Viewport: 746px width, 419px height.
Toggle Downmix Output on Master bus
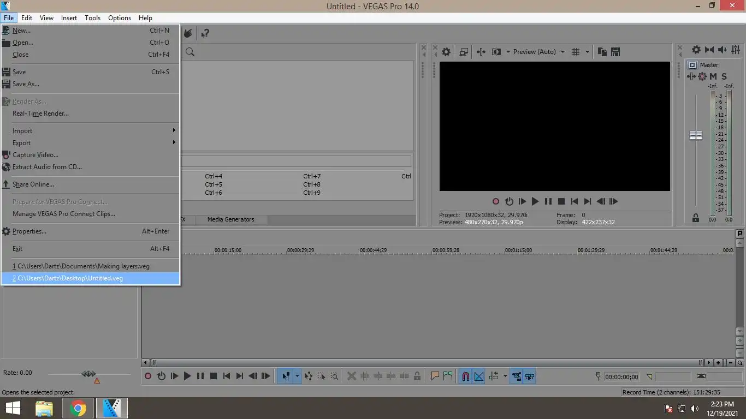pos(709,50)
